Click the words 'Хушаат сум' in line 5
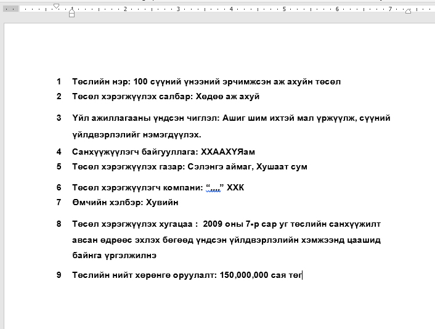The image size is (435, 329). click(x=282, y=166)
